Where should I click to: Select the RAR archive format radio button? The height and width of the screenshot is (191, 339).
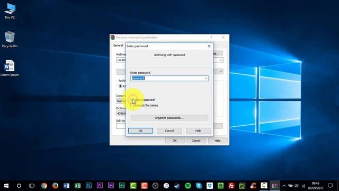coord(120,86)
